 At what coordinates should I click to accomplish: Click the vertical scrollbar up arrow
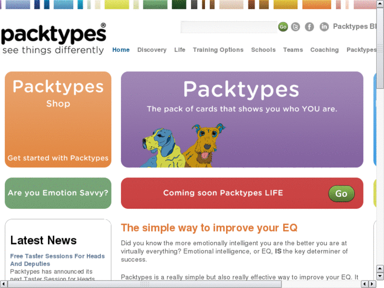click(x=380, y=3)
